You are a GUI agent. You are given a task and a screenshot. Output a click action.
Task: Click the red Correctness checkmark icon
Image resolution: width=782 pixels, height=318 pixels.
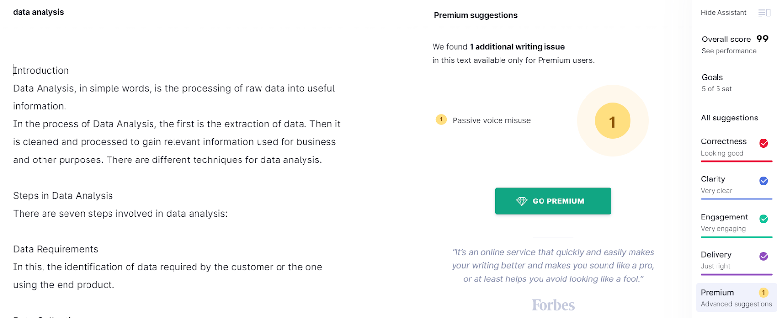[x=763, y=143]
